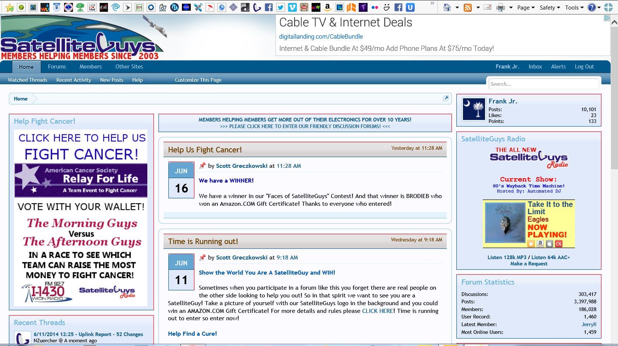Click the page vertical scrollbar up arrow
Image resolution: width=618 pixels, height=346 pixels.
tap(614, 22)
